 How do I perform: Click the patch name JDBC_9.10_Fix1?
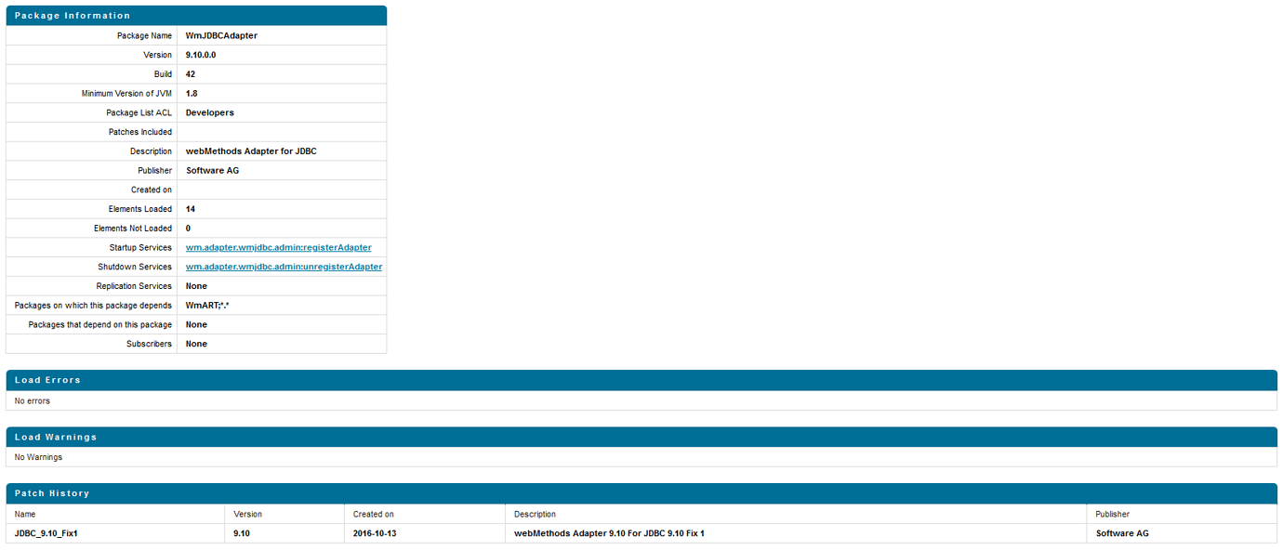point(46,533)
